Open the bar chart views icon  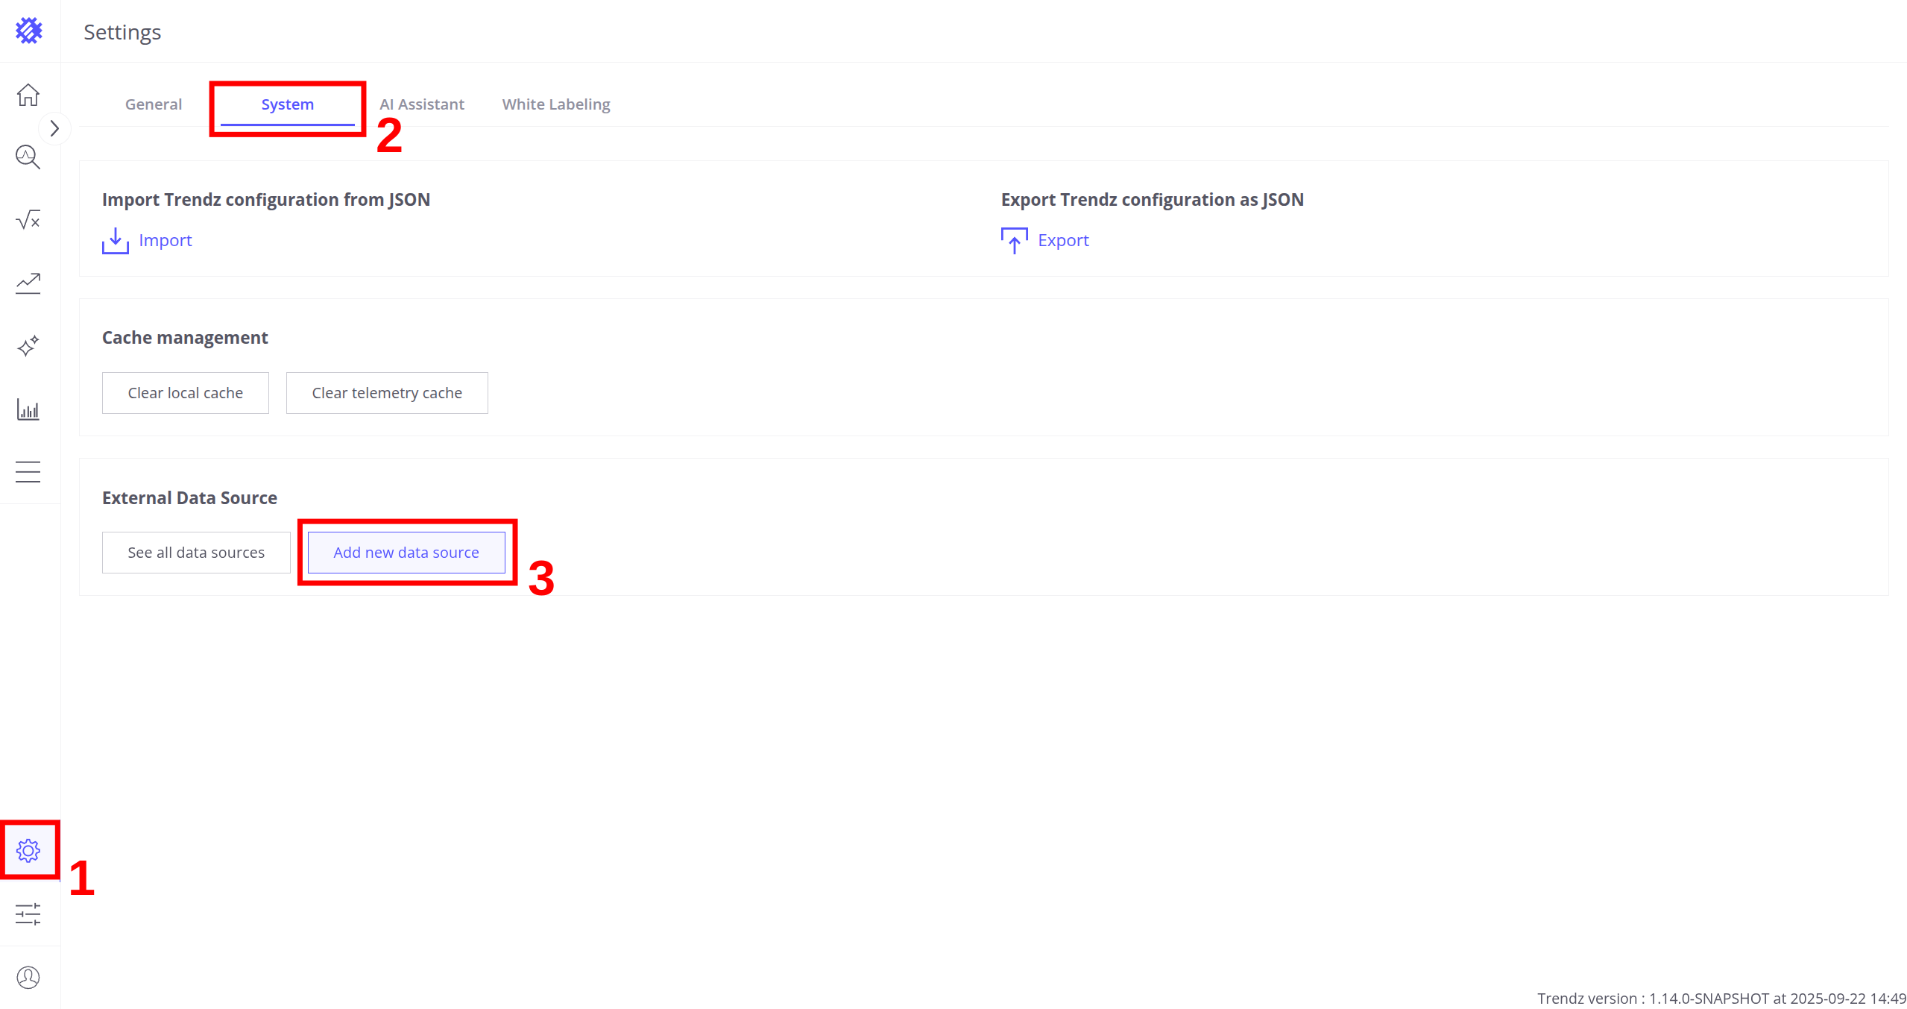pos(28,409)
